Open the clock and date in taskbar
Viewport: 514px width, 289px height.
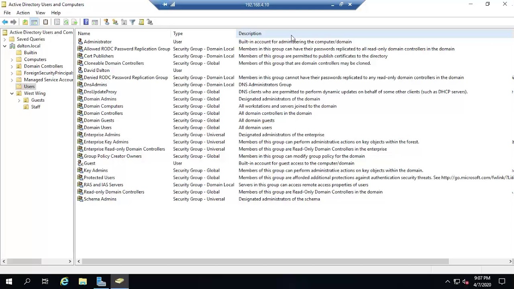point(482,281)
